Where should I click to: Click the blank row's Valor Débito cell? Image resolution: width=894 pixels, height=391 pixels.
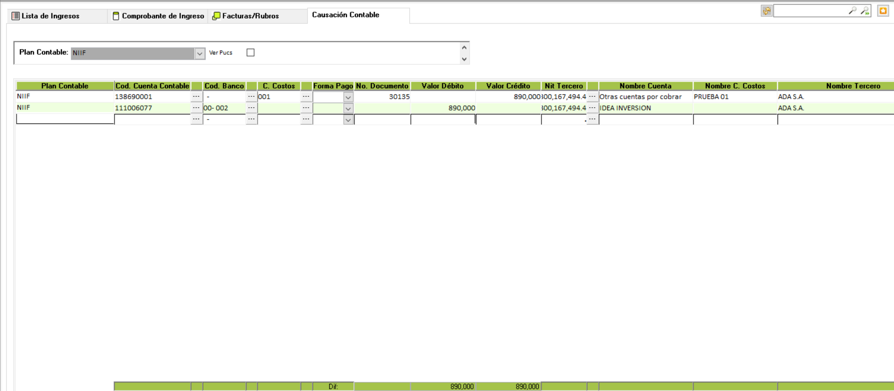(443, 120)
